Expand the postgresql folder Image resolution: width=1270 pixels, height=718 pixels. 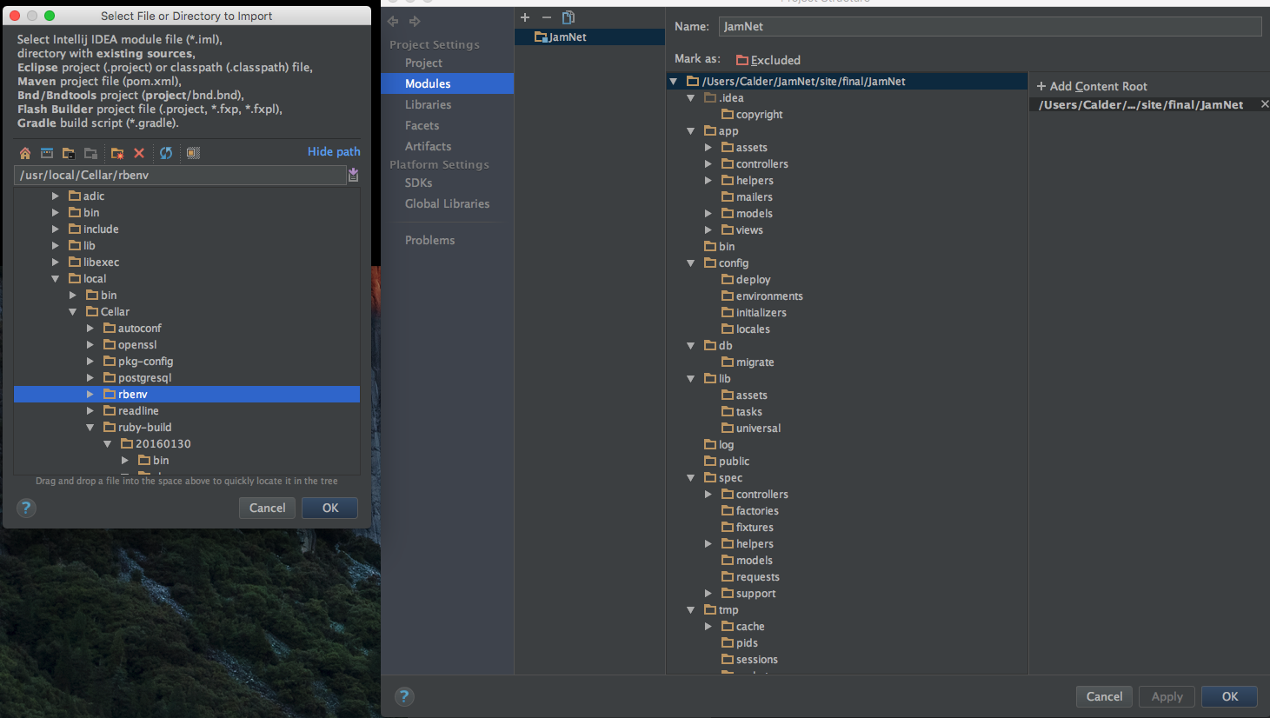coord(90,378)
